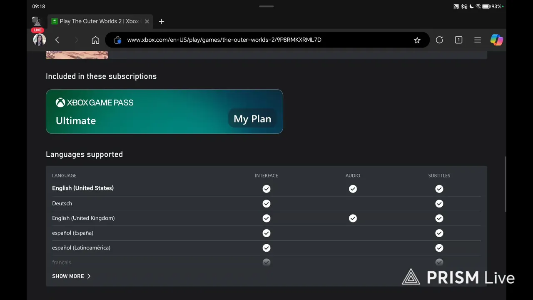Click the español (España) subtitles checkmark

click(439, 233)
